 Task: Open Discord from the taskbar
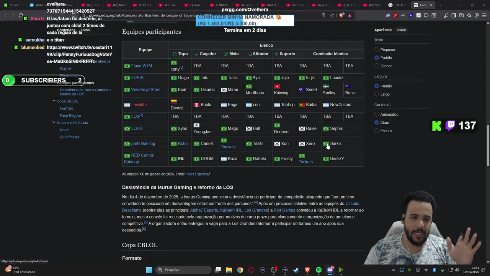pyautogui.click(x=330, y=270)
